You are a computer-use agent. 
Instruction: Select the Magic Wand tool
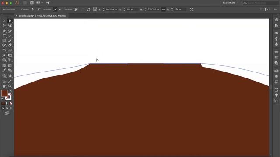(4, 26)
